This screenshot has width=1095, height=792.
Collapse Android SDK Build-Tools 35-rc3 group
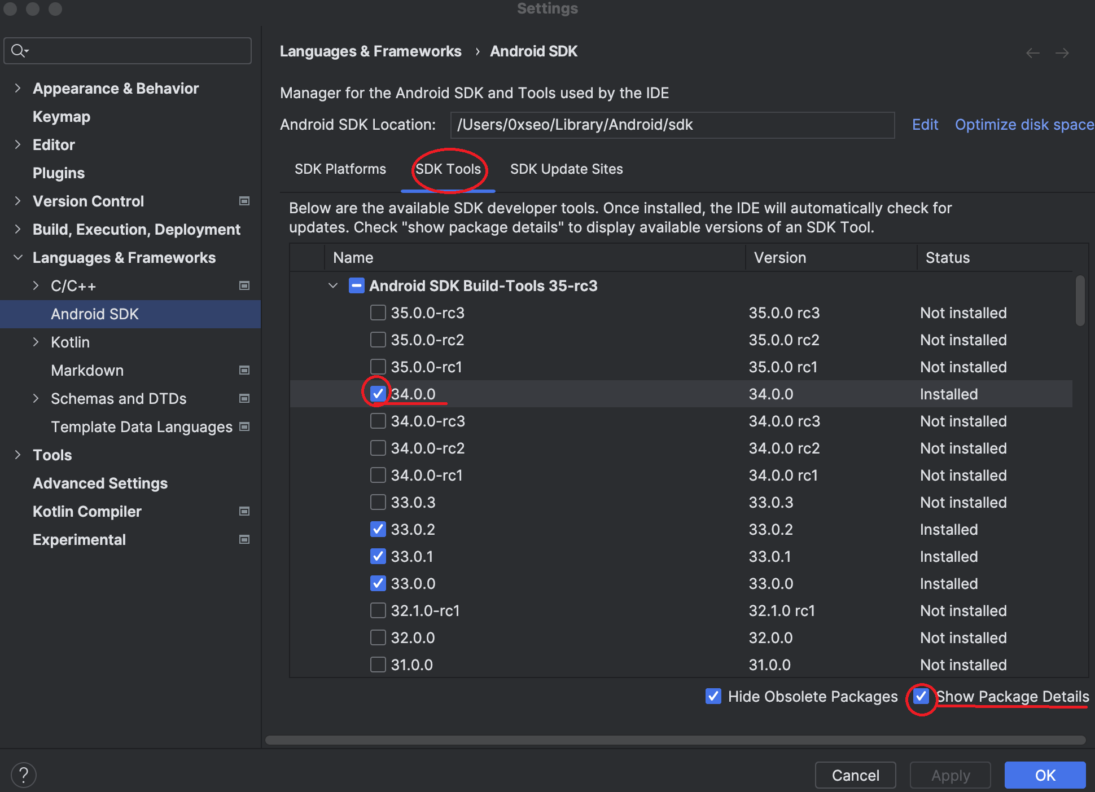coord(333,285)
